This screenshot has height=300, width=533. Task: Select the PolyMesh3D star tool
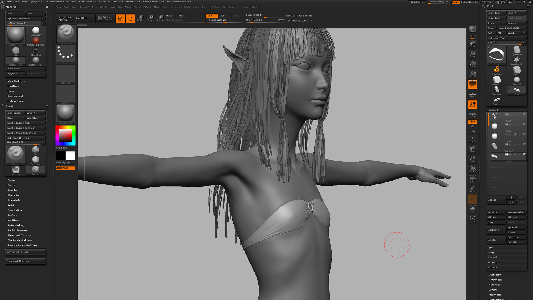coord(517,60)
